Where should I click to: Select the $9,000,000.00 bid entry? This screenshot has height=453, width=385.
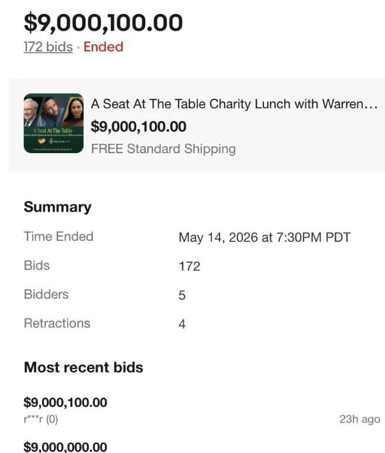[x=66, y=447]
